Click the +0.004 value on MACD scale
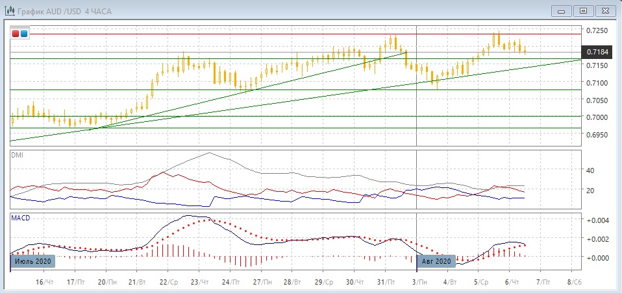The height and width of the screenshot is (293, 622). tap(596, 220)
